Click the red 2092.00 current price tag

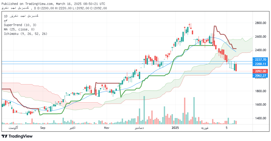261,71
